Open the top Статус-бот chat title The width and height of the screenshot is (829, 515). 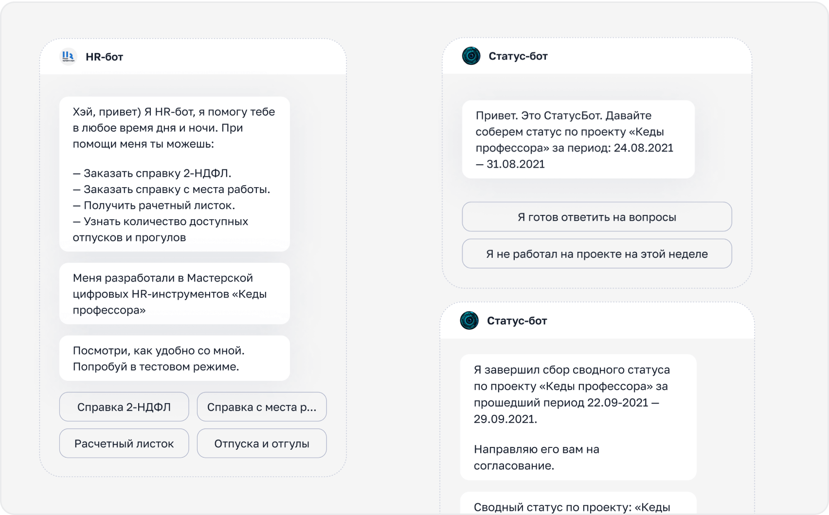[x=518, y=56]
